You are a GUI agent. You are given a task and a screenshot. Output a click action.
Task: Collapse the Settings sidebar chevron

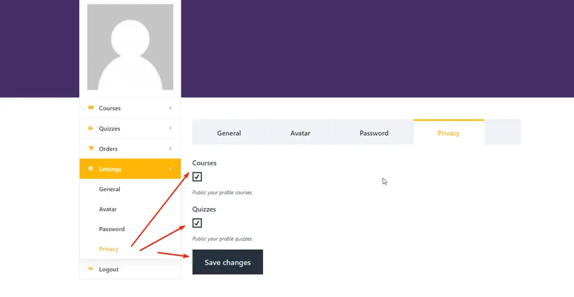tap(170, 169)
